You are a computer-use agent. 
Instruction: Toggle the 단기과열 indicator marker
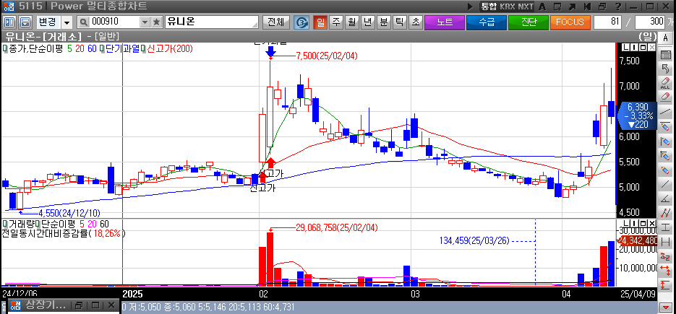[102, 48]
